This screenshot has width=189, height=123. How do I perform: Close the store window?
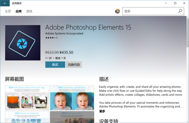pyautogui.click(x=184, y=3)
